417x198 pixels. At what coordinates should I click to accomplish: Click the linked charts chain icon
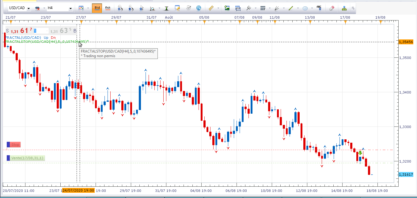point(37,8)
